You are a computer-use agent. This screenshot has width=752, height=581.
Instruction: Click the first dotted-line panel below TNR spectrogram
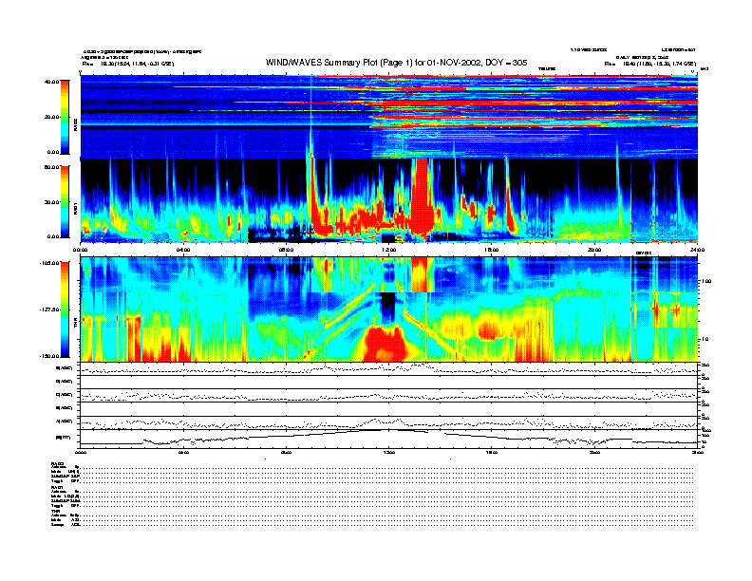pos(389,368)
